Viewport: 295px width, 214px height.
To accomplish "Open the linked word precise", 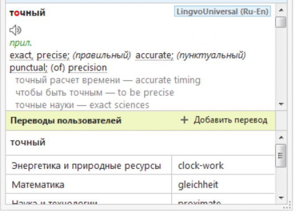I will pyautogui.click(x=52, y=55).
